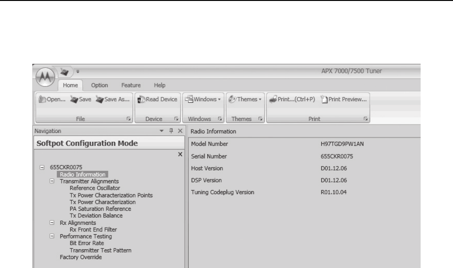Click the DSP Version label

pyautogui.click(x=206, y=180)
